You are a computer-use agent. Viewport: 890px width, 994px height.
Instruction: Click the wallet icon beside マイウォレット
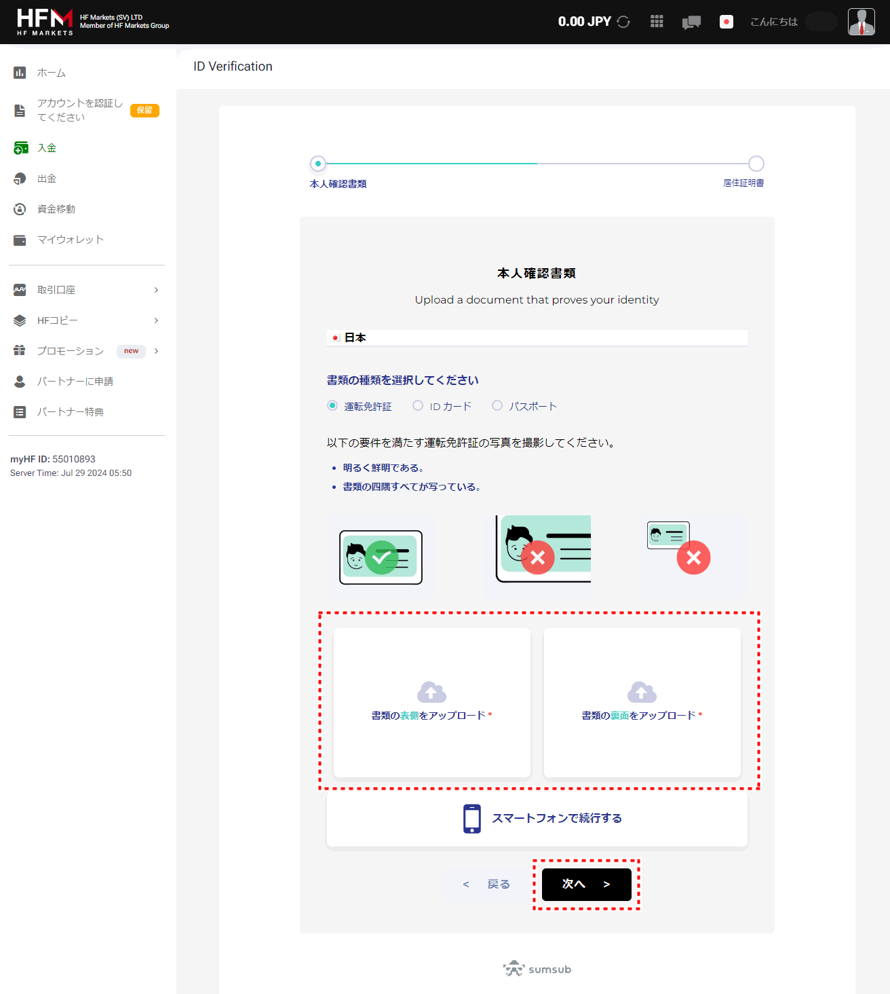pos(20,240)
